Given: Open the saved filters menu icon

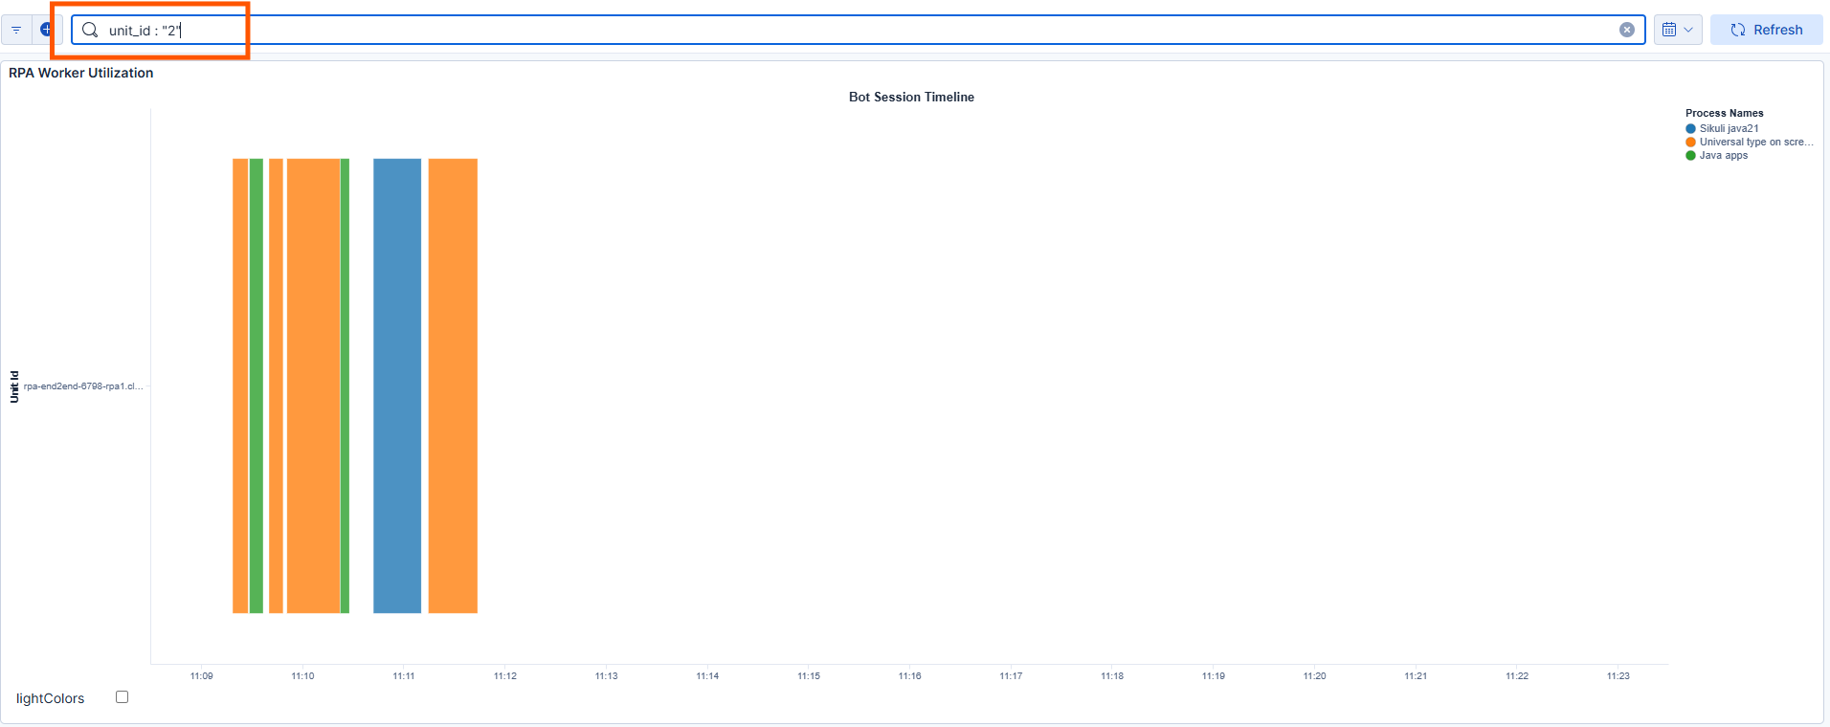Looking at the screenshot, I should coord(16,30).
